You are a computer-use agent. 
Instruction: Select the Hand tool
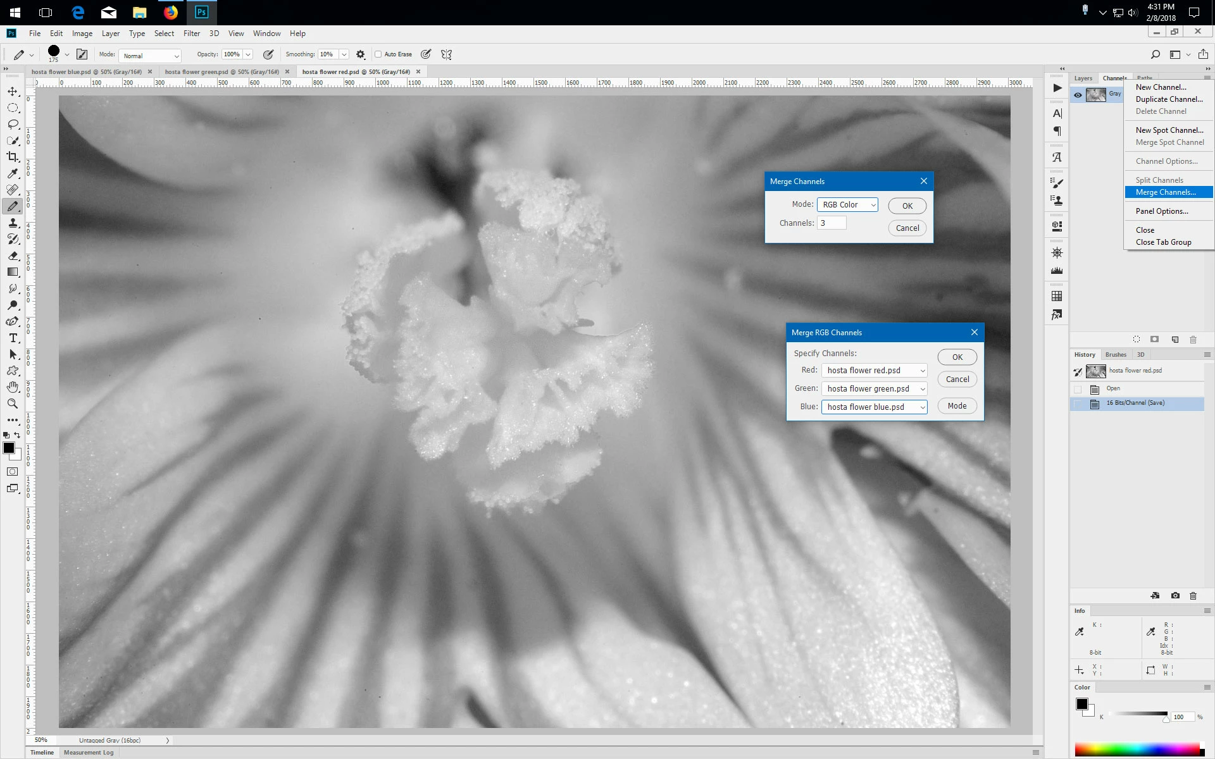point(13,387)
